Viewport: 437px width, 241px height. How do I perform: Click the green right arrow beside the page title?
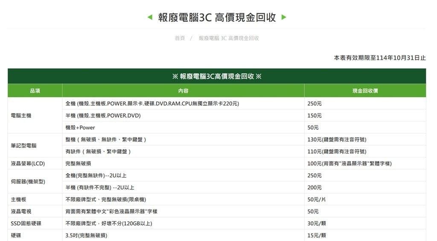click(x=284, y=17)
